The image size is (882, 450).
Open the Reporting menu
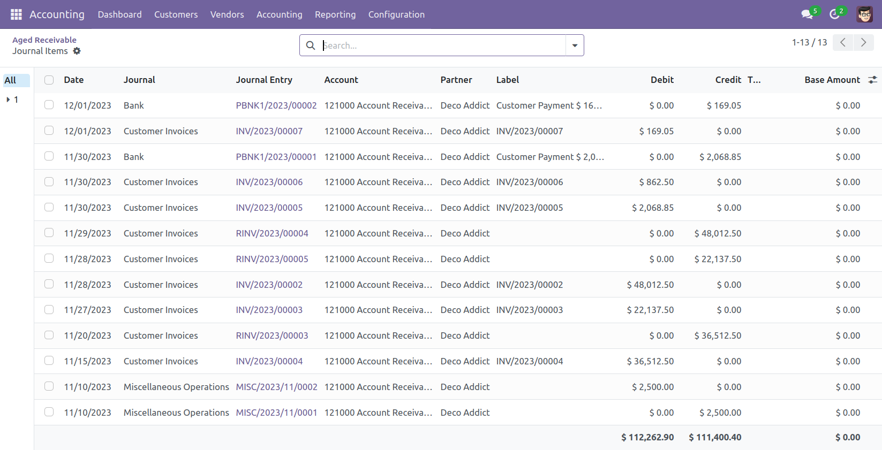tap(335, 14)
